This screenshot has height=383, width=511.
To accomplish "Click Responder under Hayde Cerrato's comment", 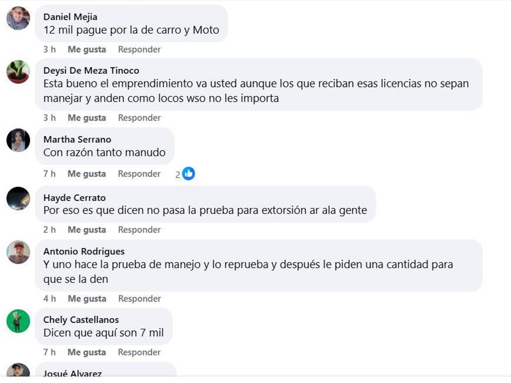I will (140, 229).
